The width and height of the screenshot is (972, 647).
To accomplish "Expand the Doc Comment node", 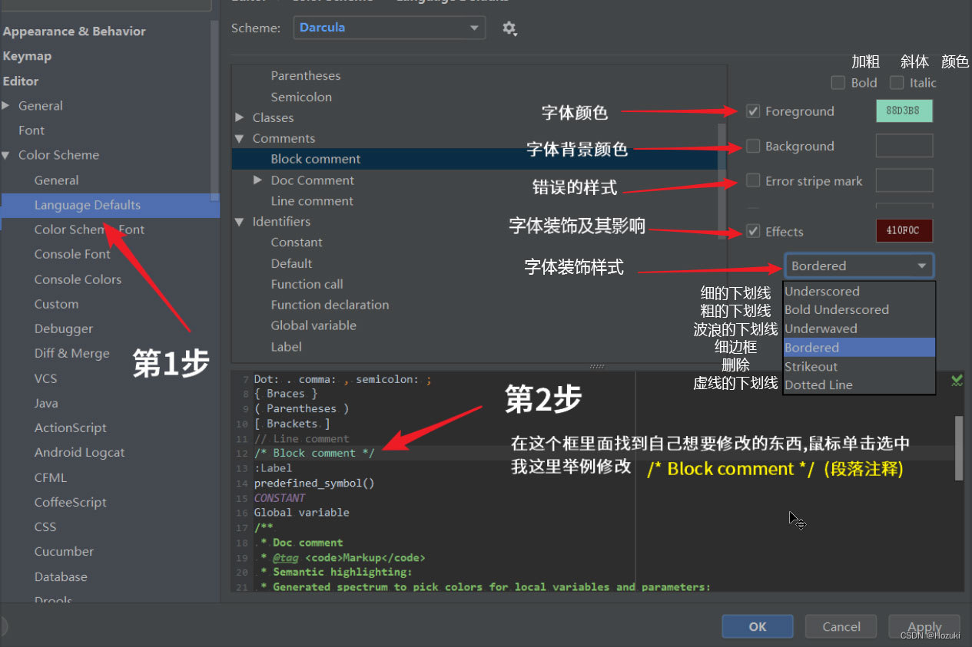I will [x=258, y=180].
